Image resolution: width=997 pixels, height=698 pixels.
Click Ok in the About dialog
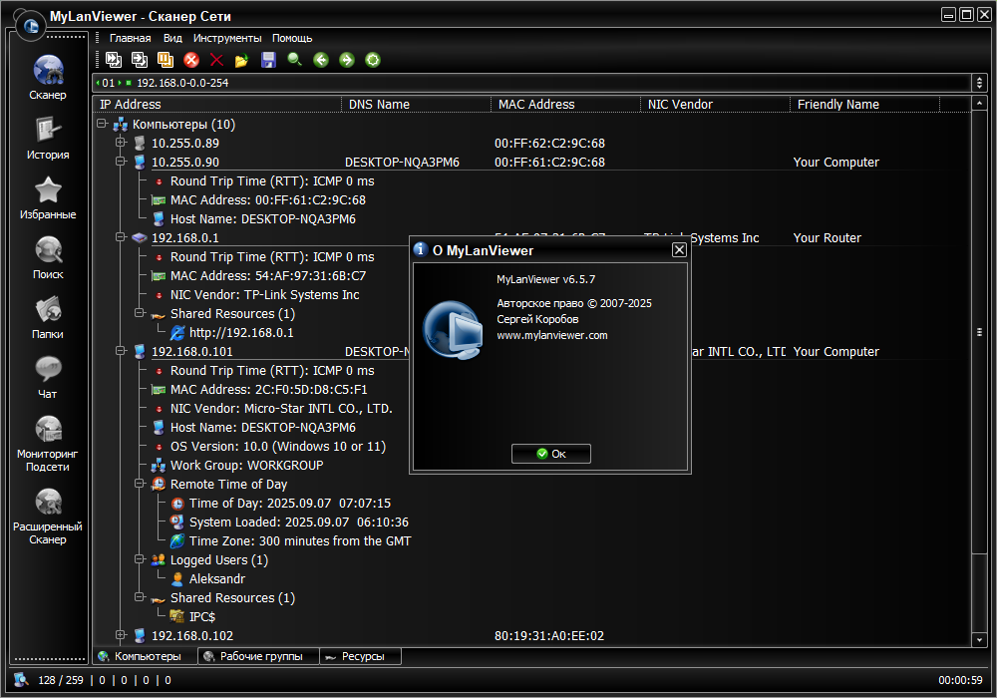(551, 454)
